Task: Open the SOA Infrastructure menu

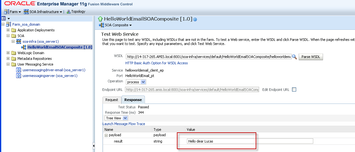Action: 43,12
